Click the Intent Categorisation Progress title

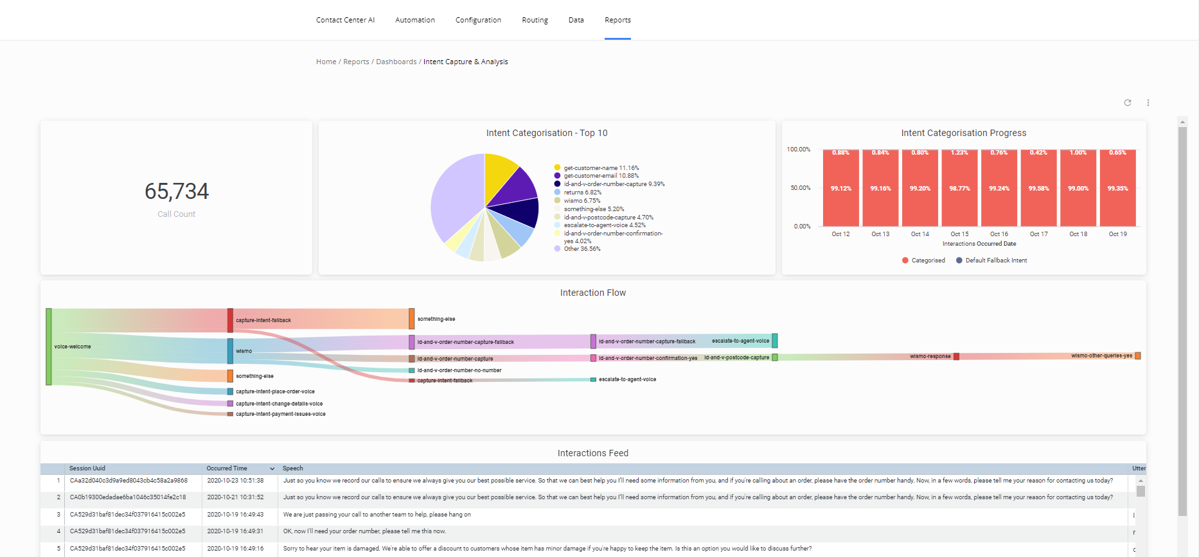pos(963,133)
